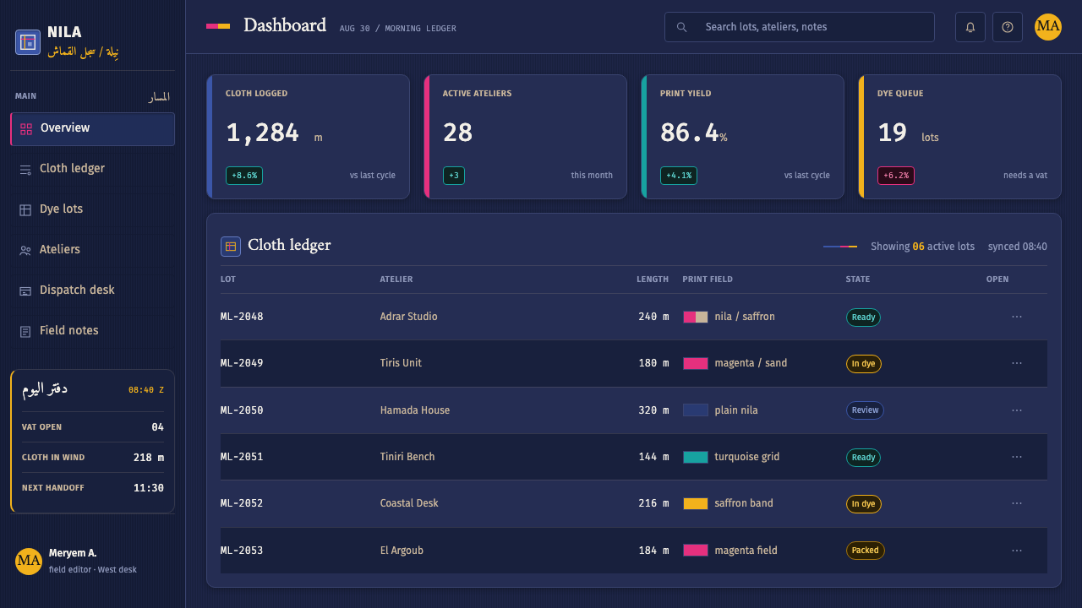Open Ateliers in the sidebar

93,250
